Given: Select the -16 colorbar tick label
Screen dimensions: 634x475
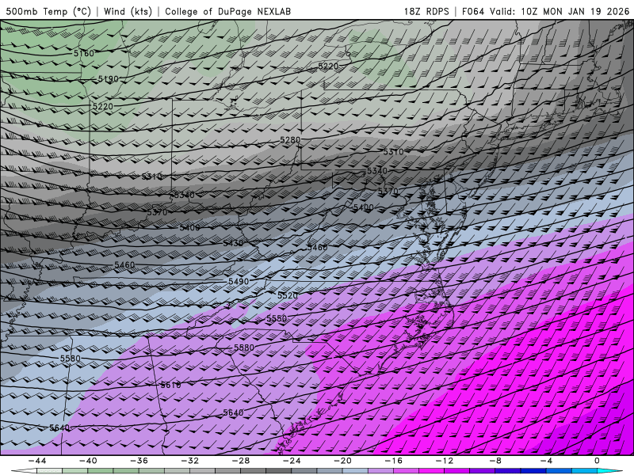Looking at the screenshot, I should click(394, 461).
